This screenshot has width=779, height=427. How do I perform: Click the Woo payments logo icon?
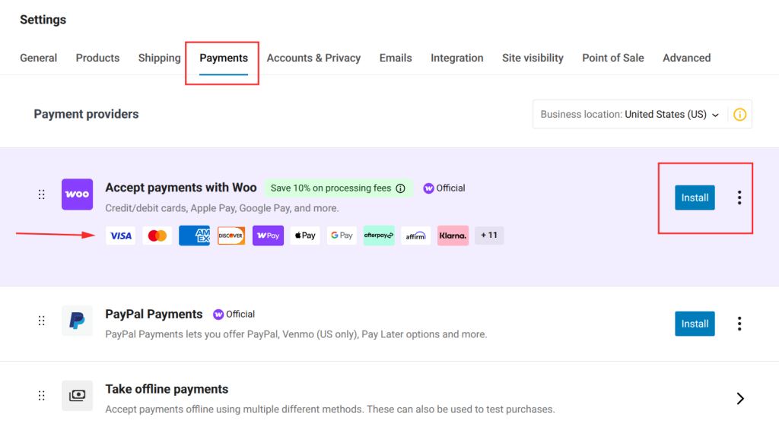point(77,195)
